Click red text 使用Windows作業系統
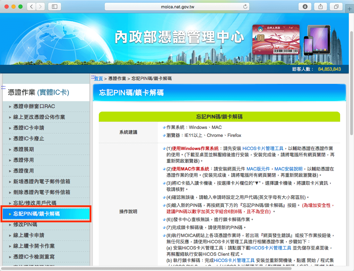 pyautogui.click(x=195, y=148)
